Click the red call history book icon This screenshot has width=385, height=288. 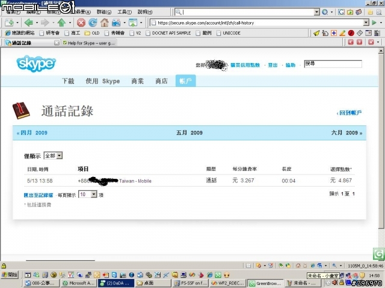click(x=21, y=110)
